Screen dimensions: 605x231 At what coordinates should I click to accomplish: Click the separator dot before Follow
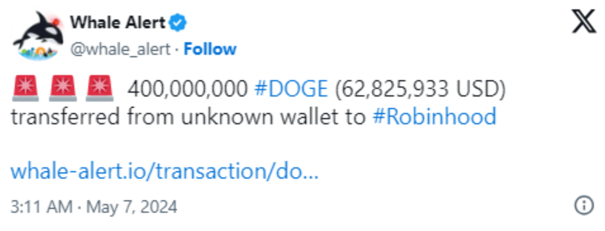(177, 49)
